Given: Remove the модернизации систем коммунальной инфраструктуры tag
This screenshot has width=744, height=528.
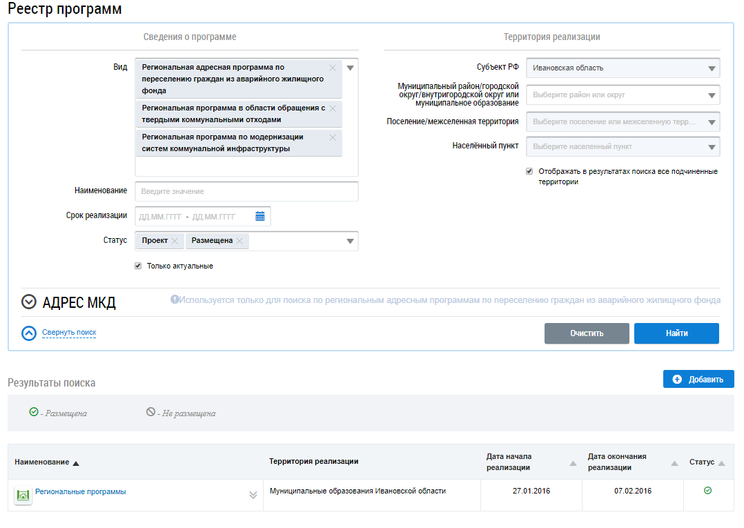Looking at the screenshot, I should click(x=333, y=137).
